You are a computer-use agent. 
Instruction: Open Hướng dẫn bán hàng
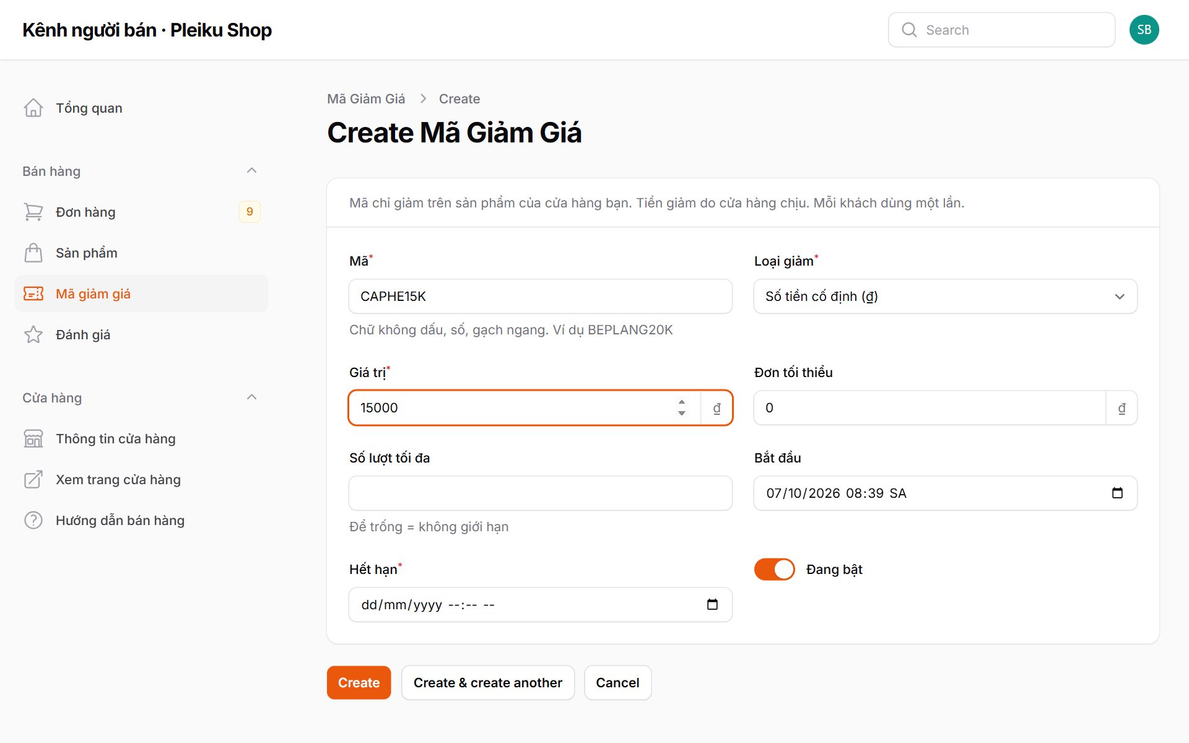click(x=141, y=520)
